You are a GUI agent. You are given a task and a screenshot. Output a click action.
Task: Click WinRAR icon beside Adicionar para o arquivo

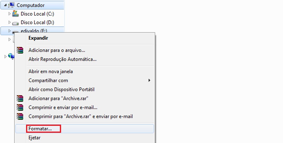pyautogui.click(x=20, y=50)
